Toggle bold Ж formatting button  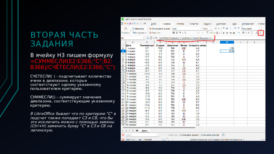click(x=173, y=33)
